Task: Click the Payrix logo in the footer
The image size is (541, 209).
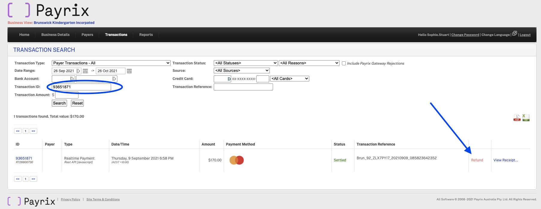Action: 31,201
